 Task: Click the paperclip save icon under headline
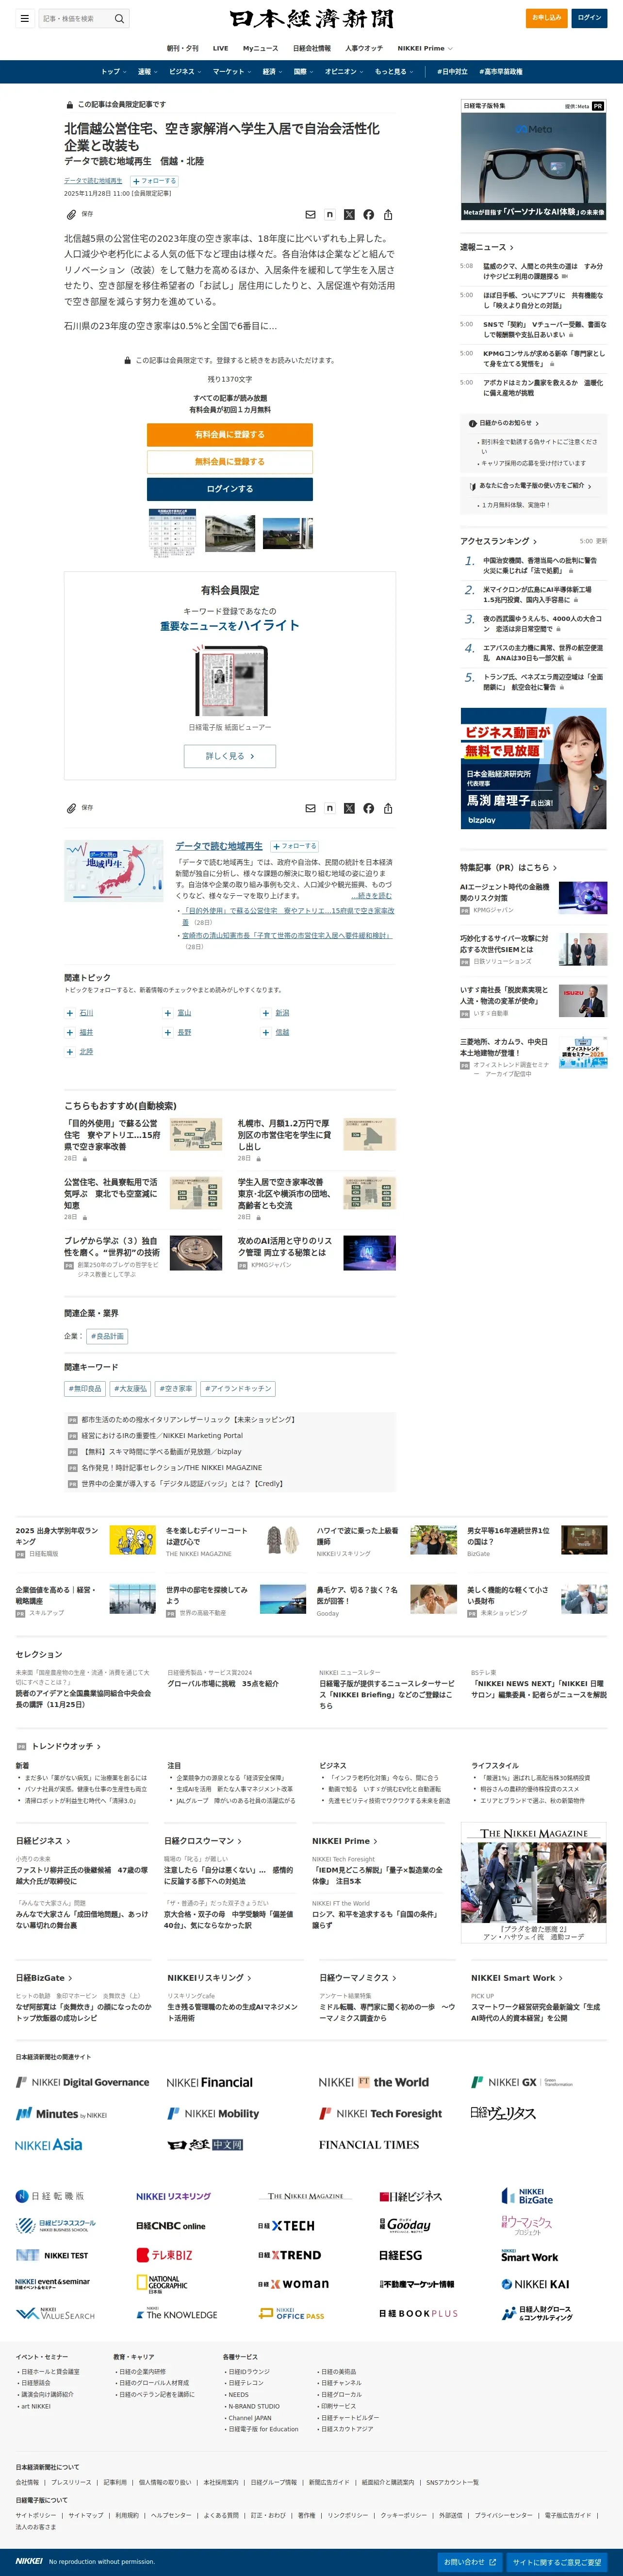[x=71, y=214]
